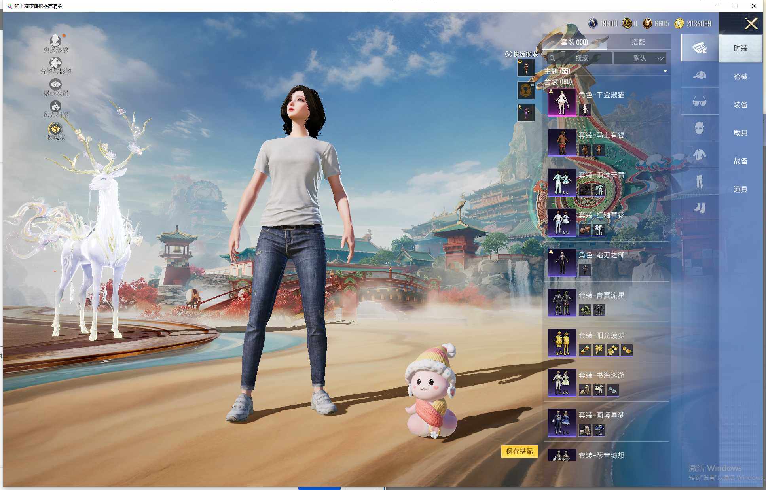Viewport: 766px width, 490px height.
Task: Select the face mask category icon
Action: [699, 128]
